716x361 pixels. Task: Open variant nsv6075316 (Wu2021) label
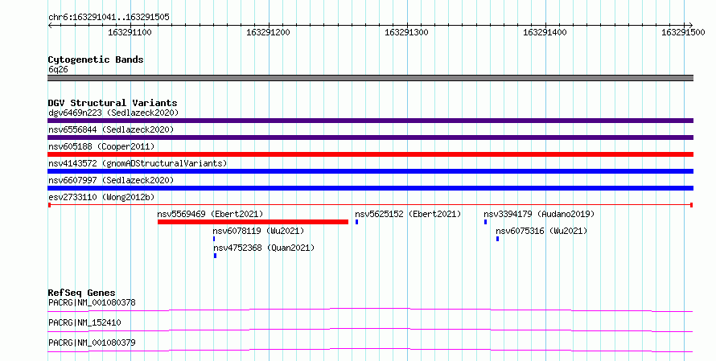click(x=541, y=231)
